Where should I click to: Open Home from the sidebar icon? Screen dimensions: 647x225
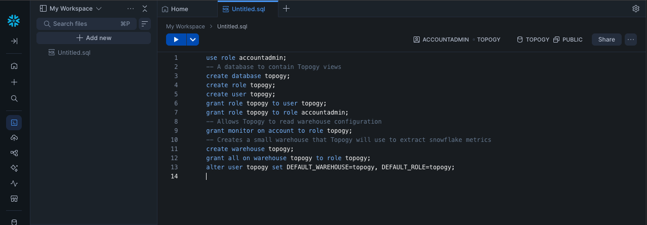14,65
